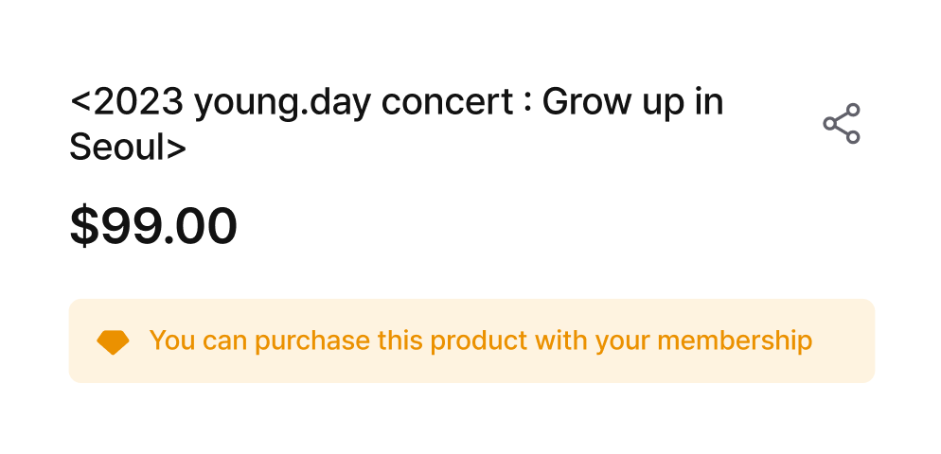Select the $99.00 price text

click(153, 226)
